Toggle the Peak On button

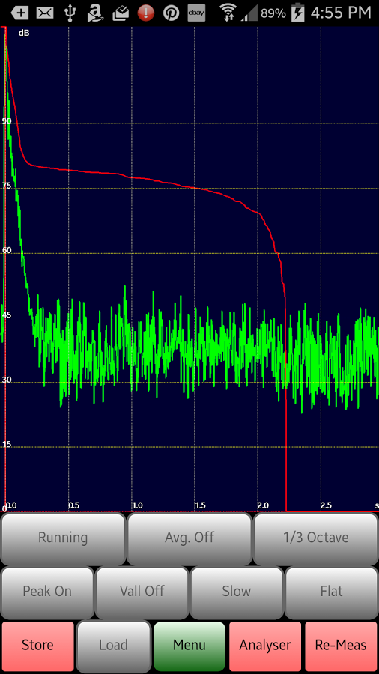tap(47, 592)
